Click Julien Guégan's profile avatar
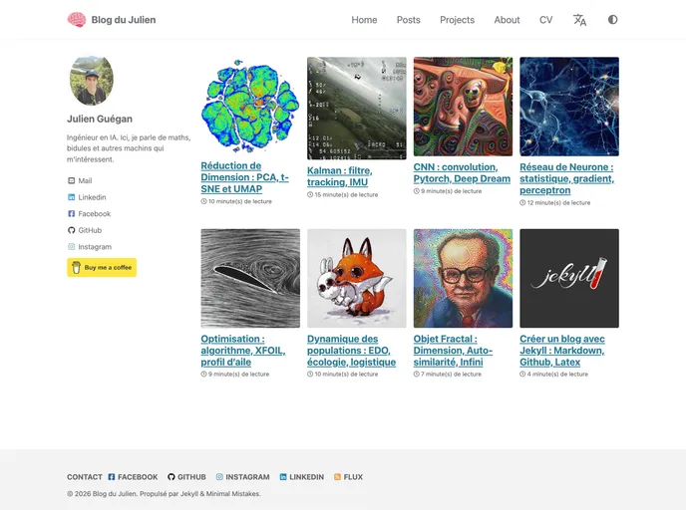686x510 pixels. 91,81
